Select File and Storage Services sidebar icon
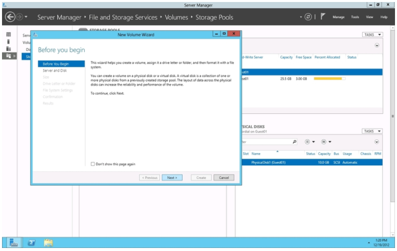 click(x=9, y=56)
